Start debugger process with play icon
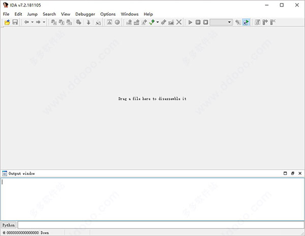The image size is (305, 236). [191, 22]
